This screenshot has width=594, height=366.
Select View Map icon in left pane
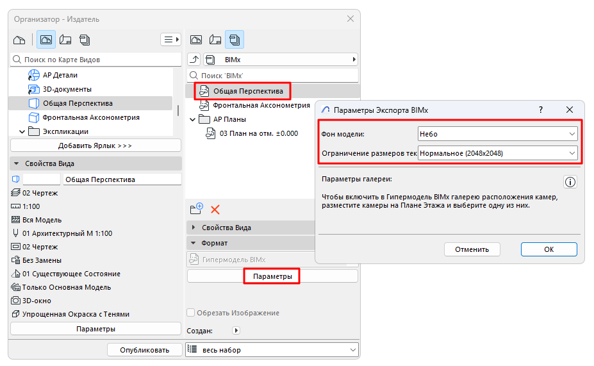[x=46, y=40]
